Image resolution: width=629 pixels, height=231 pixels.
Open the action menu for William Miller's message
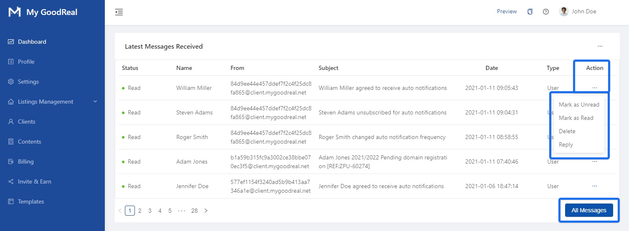pos(594,88)
